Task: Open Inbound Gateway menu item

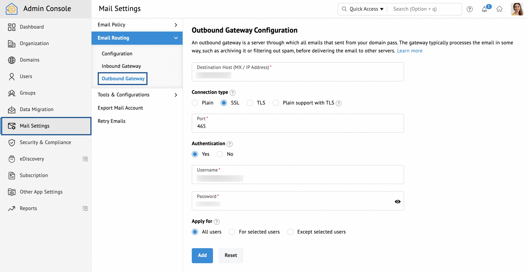Action: (x=121, y=66)
